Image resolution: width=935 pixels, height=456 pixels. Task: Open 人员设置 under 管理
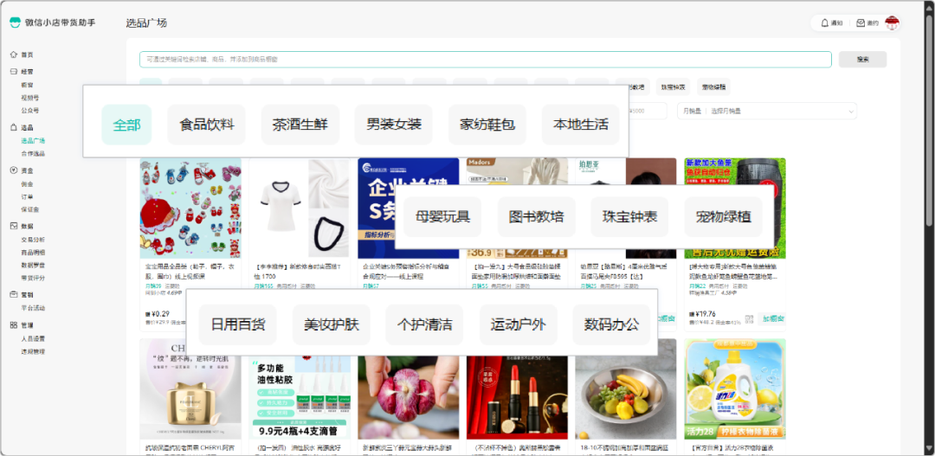33,338
